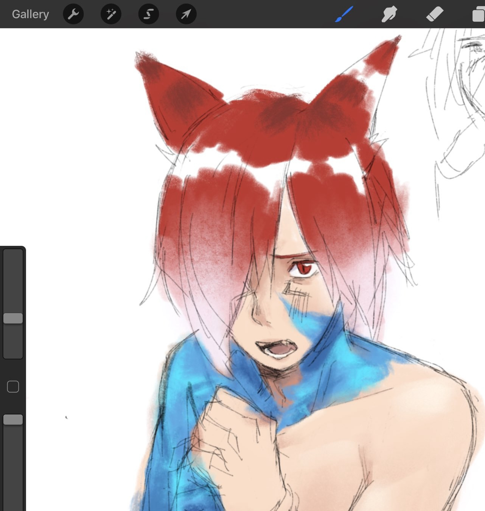Select the Paint brush tool
Viewport: 485px width, 511px height.
tap(344, 14)
